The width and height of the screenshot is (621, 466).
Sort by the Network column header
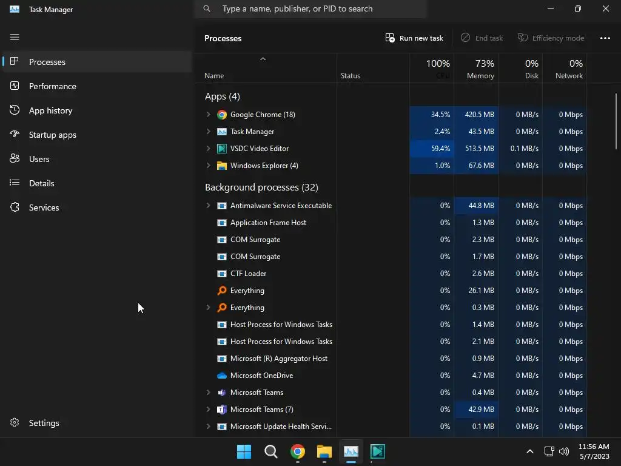coord(565,69)
